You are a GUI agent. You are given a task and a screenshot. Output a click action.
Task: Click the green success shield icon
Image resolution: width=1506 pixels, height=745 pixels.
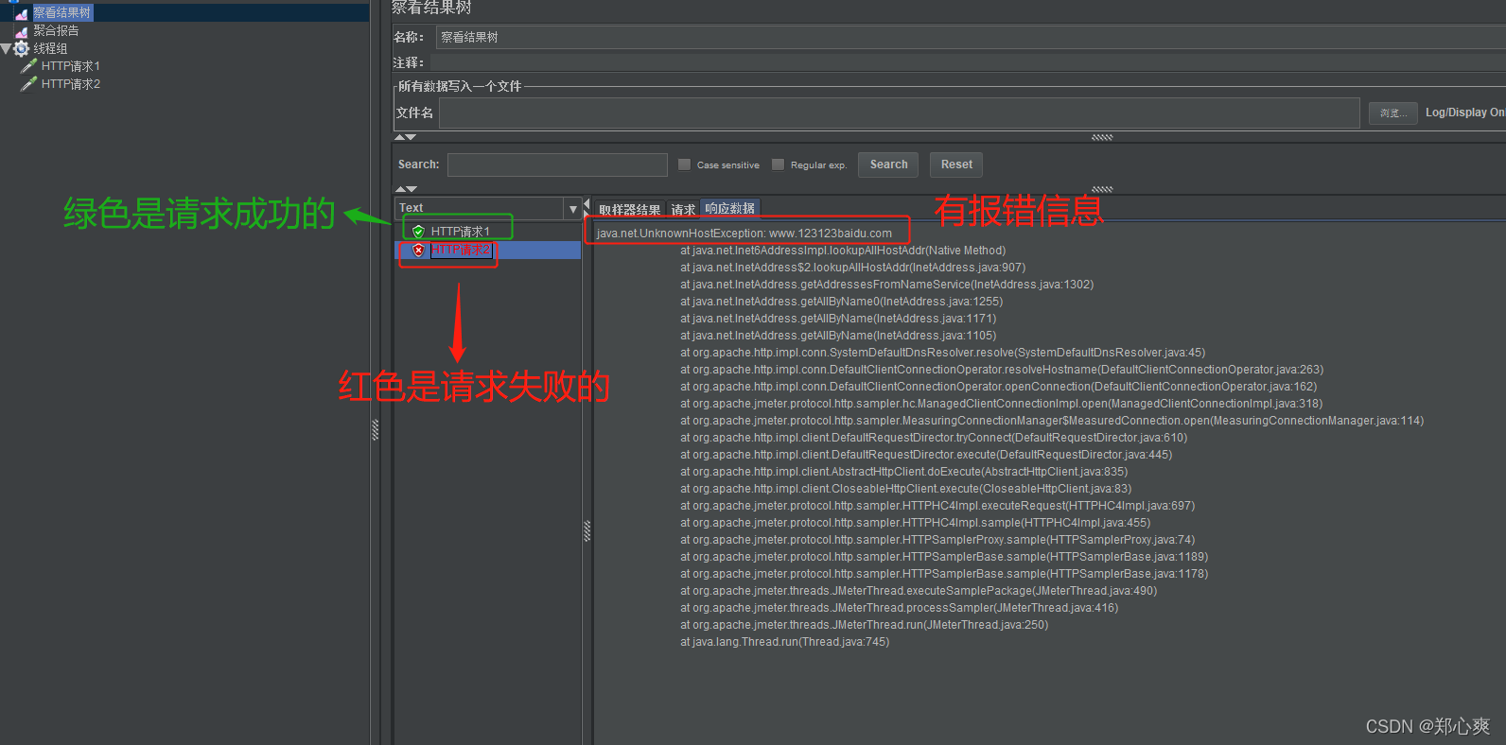(418, 232)
